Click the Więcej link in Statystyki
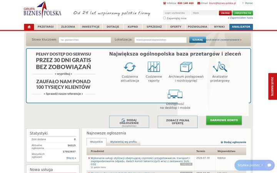277x173 pixels. 71,158
